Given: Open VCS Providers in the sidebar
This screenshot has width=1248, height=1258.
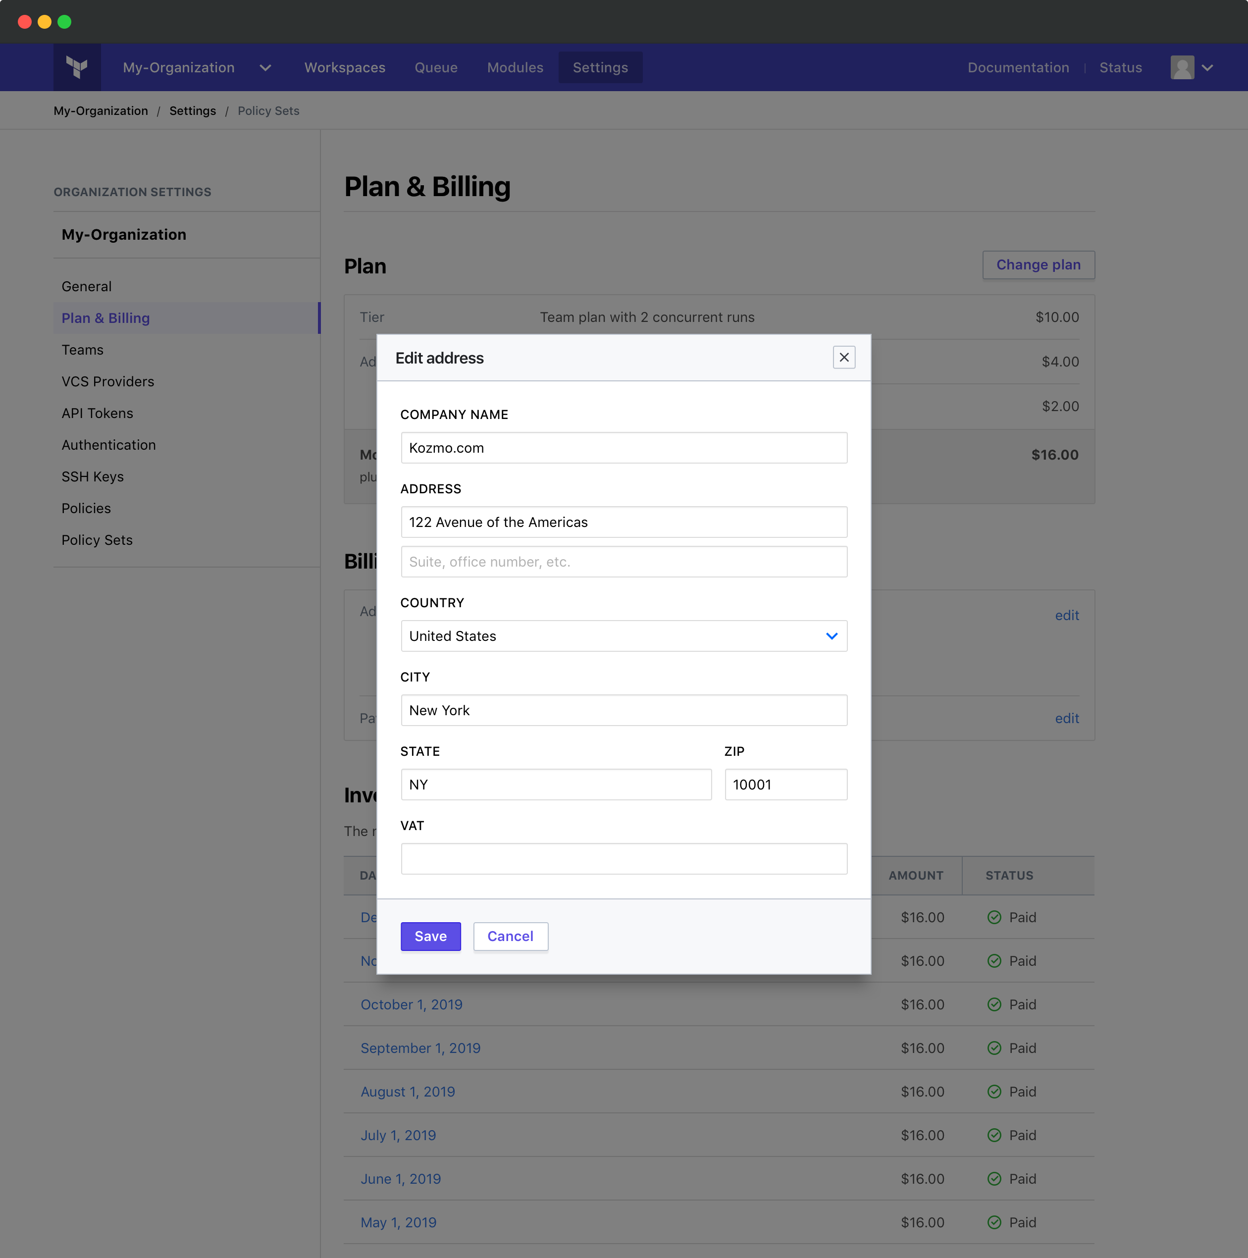Looking at the screenshot, I should click(108, 381).
